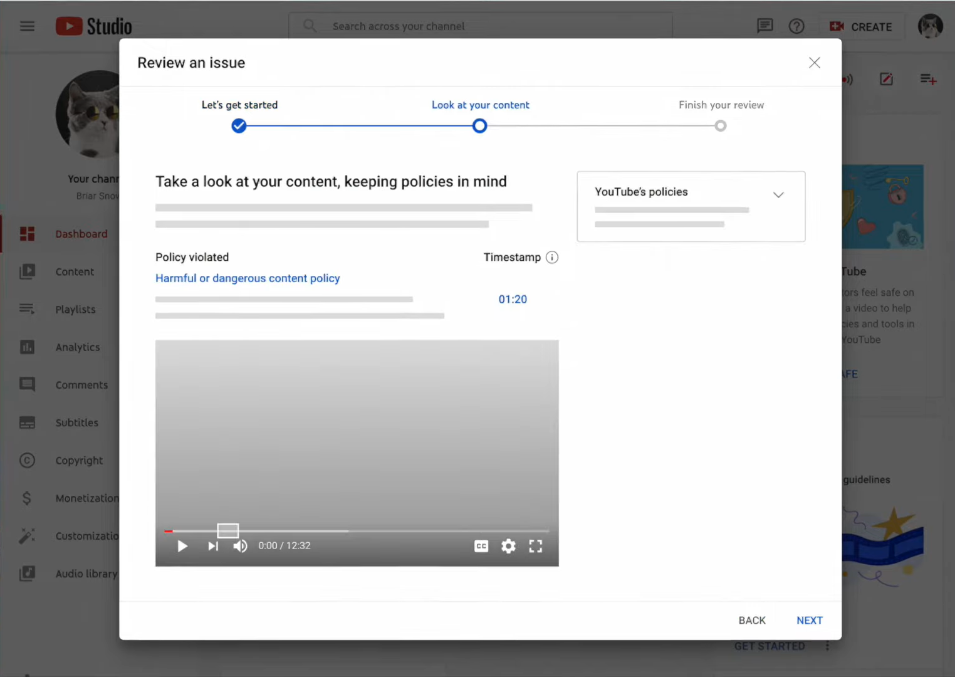Expand the YouTube's policies panel chevron

[778, 194]
